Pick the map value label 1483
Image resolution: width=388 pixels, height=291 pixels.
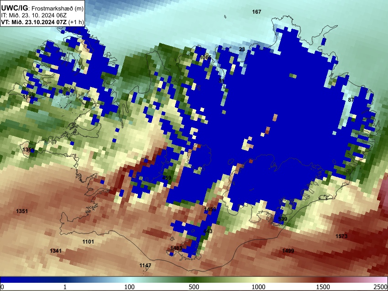(x=176, y=248)
